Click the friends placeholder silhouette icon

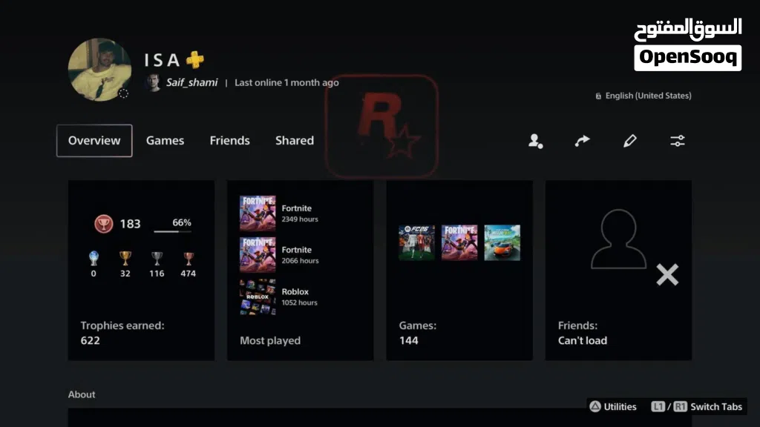pos(618,239)
